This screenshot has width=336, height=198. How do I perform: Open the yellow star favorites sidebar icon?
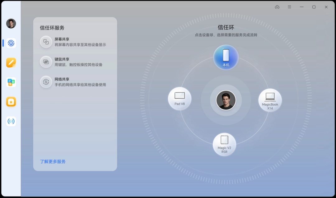[x=11, y=102]
